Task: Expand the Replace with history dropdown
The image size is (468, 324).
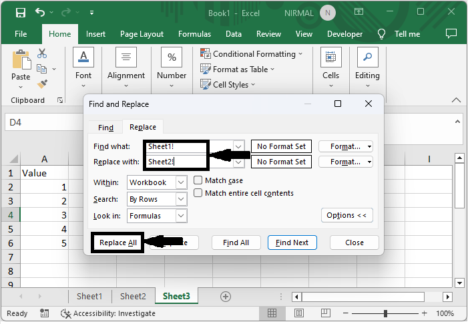Action: coord(238,162)
